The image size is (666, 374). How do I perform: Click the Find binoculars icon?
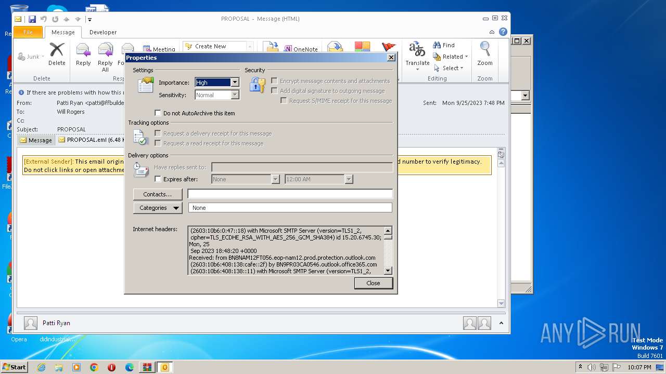pos(437,45)
